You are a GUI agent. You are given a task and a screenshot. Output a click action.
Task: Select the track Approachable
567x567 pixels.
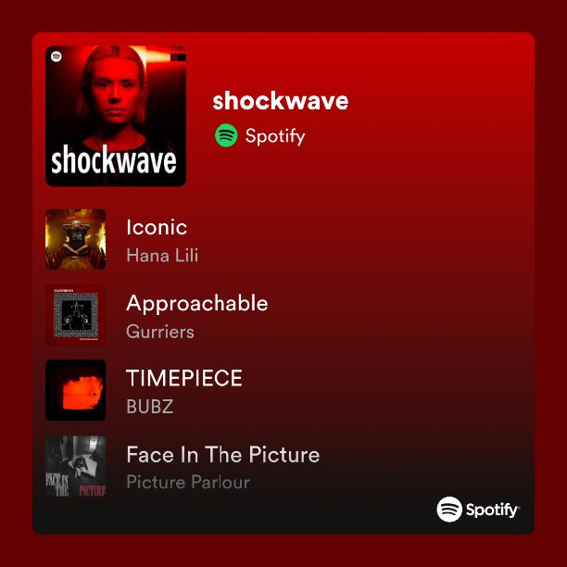point(197,303)
